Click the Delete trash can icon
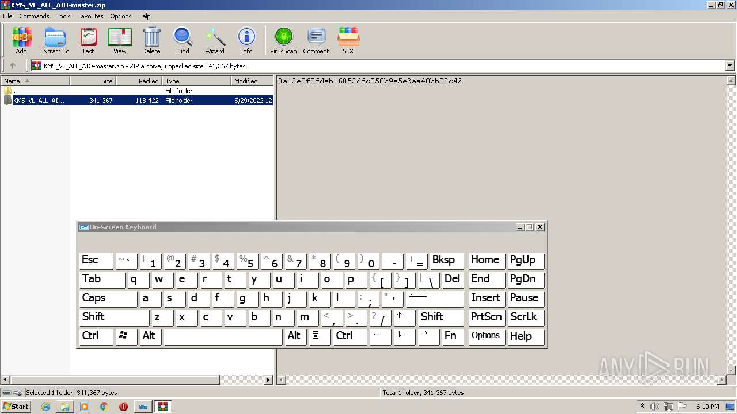 [x=151, y=40]
